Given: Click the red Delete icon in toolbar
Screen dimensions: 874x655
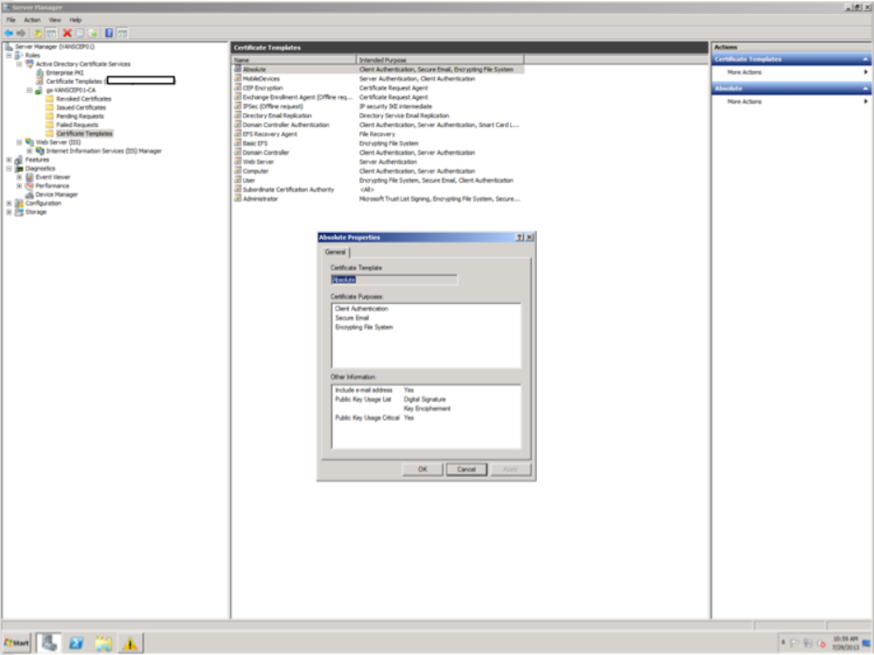Looking at the screenshot, I should 67,33.
